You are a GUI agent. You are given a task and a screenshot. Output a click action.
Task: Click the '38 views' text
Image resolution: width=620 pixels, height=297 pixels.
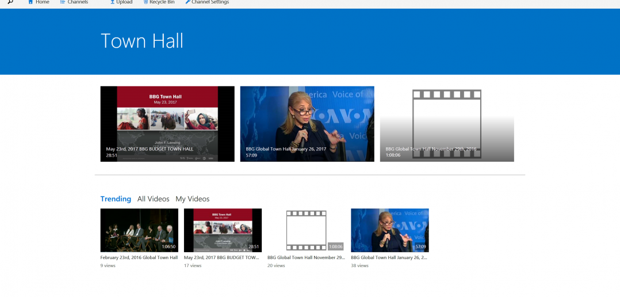coord(360,266)
